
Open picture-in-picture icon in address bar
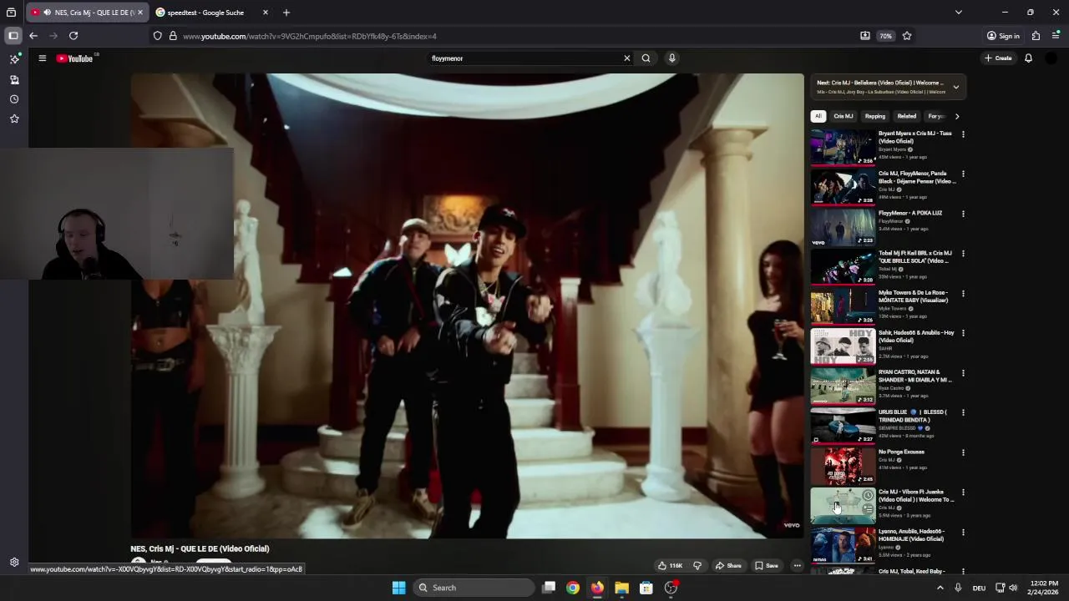click(865, 36)
